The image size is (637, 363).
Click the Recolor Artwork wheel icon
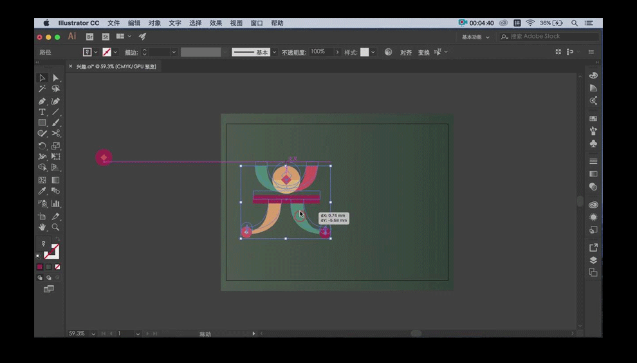388,52
